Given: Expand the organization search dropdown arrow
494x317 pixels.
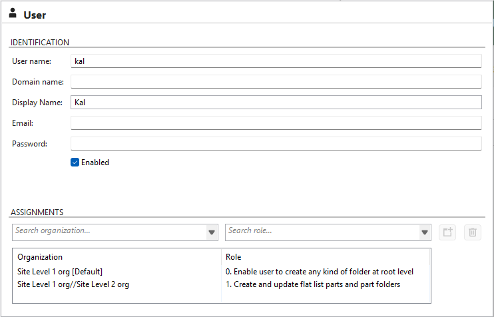Looking at the screenshot, I should (212, 232).
